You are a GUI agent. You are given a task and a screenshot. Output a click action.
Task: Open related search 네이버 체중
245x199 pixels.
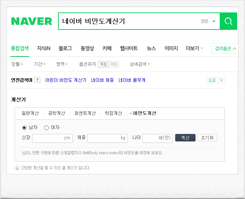point(103,80)
